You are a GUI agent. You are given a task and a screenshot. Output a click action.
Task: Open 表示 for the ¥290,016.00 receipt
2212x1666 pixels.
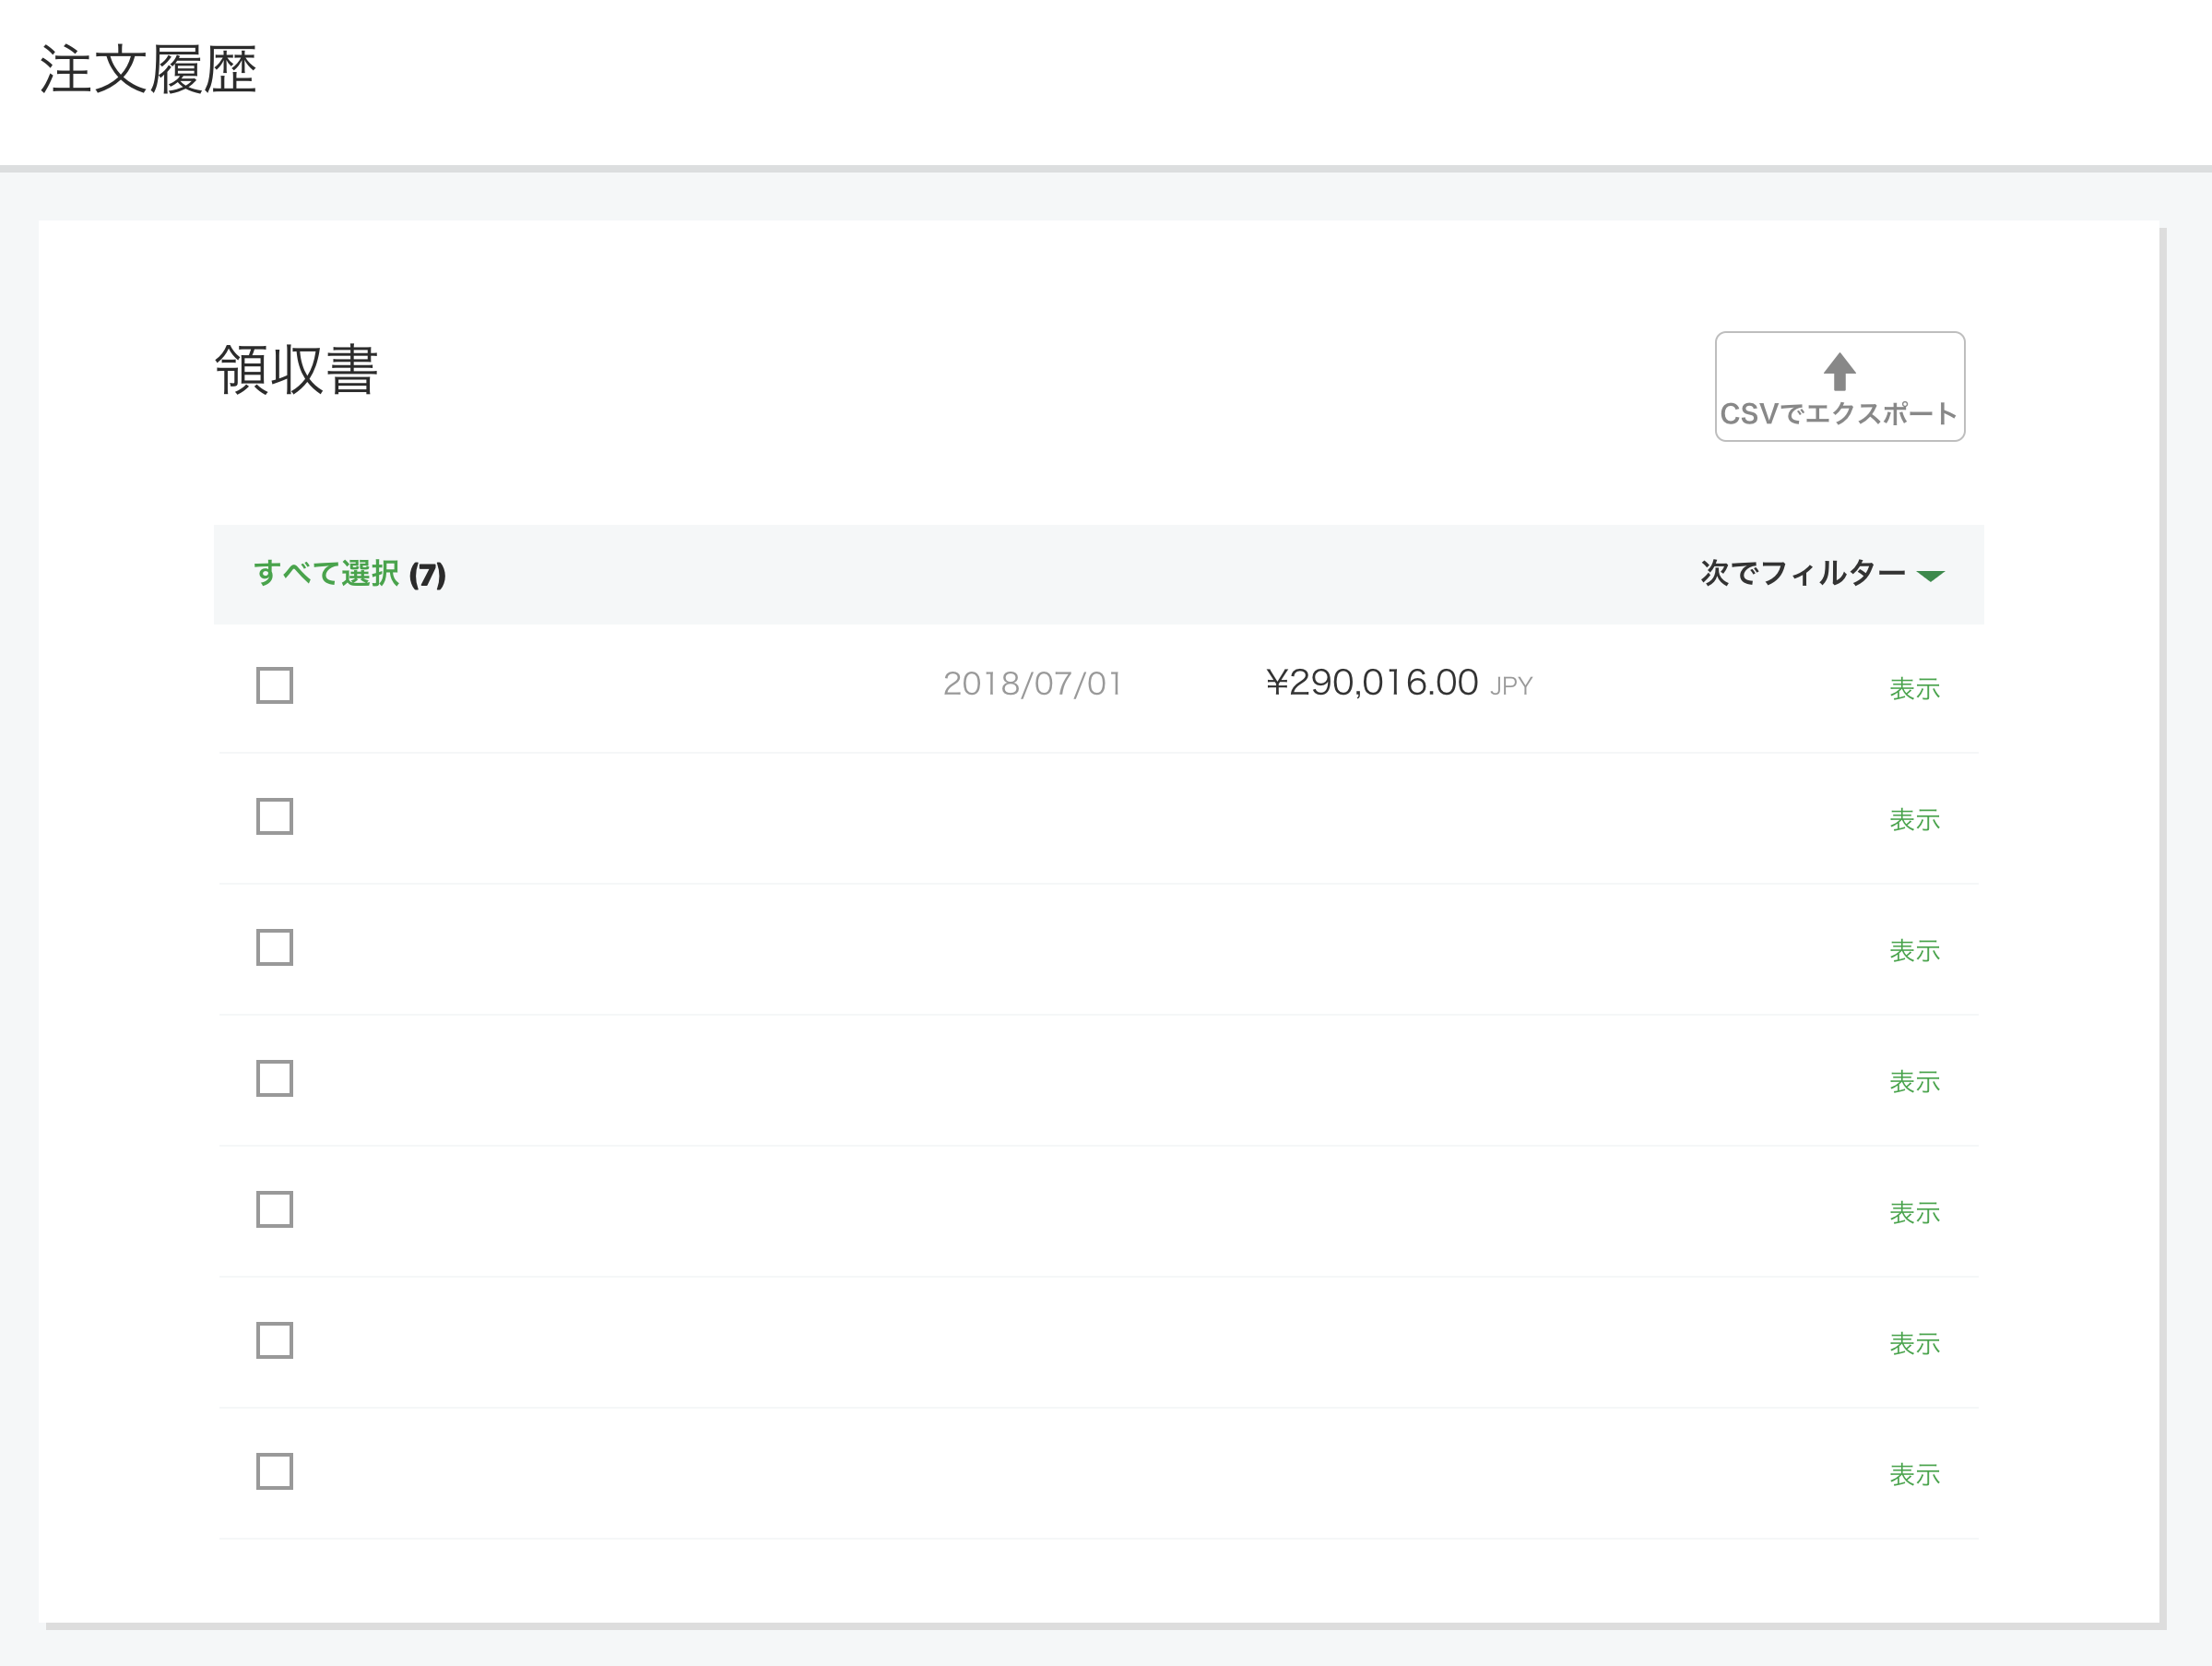[1914, 689]
